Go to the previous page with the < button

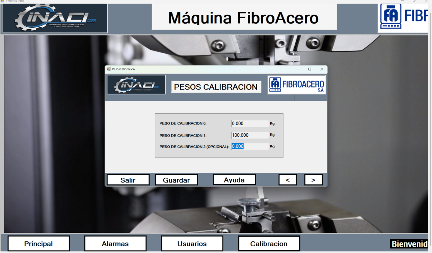288,180
